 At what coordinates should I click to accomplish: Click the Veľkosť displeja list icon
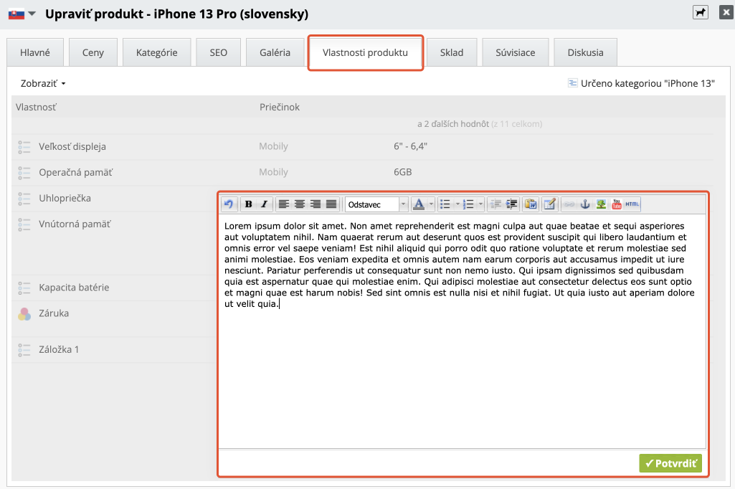pos(24,147)
